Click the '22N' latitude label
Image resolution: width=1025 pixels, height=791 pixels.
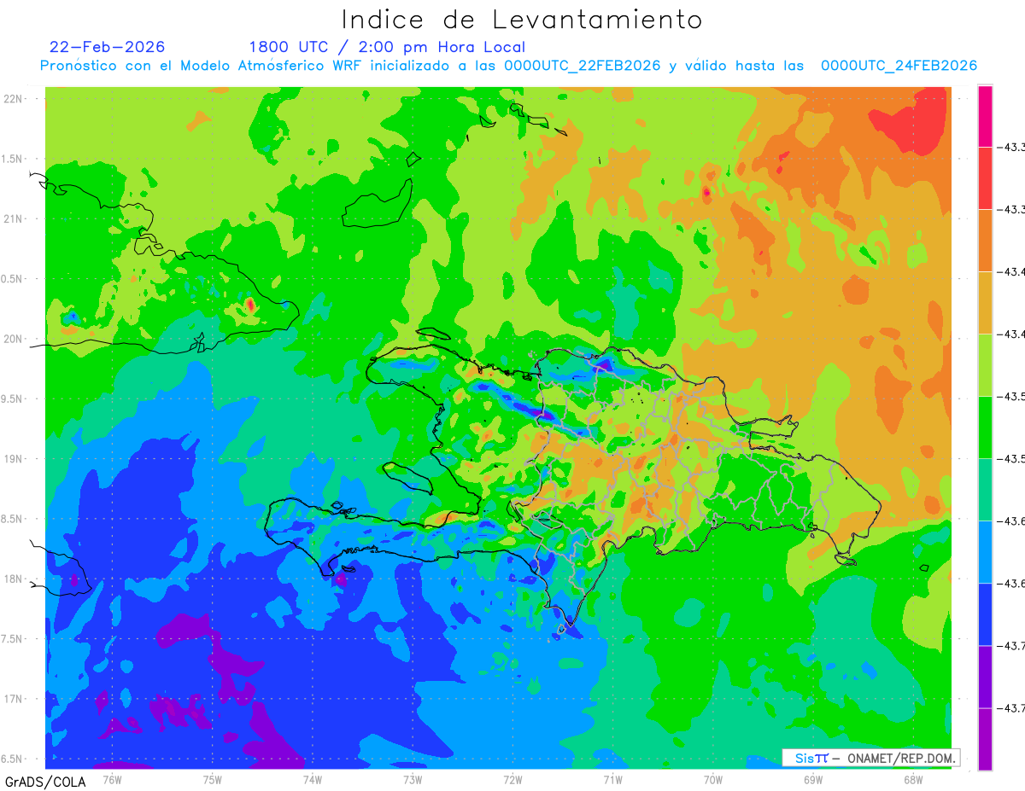click(x=15, y=99)
